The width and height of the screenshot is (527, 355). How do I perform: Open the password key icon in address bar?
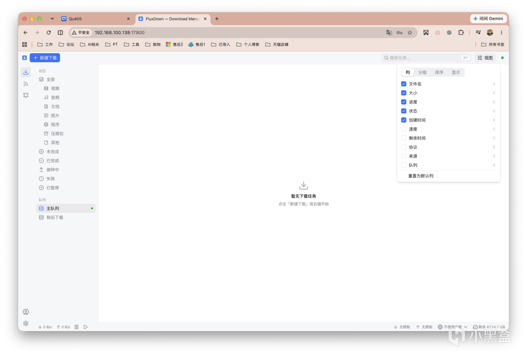[x=399, y=32]
